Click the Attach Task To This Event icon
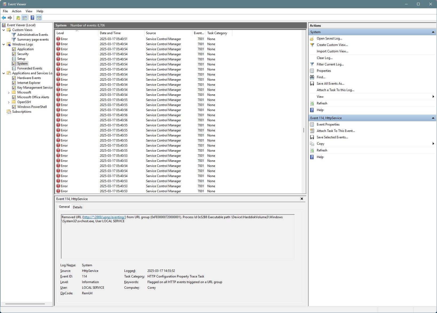Image resolution: width=437 pixels, height=313 pixels. 312,131
